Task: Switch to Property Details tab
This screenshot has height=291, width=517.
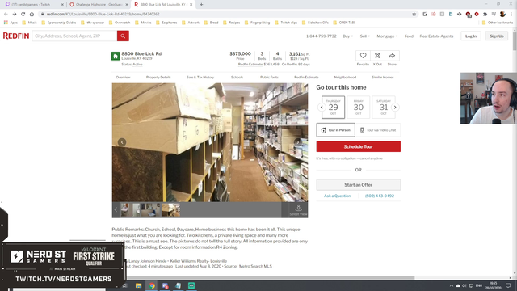Action: (158, 78)
